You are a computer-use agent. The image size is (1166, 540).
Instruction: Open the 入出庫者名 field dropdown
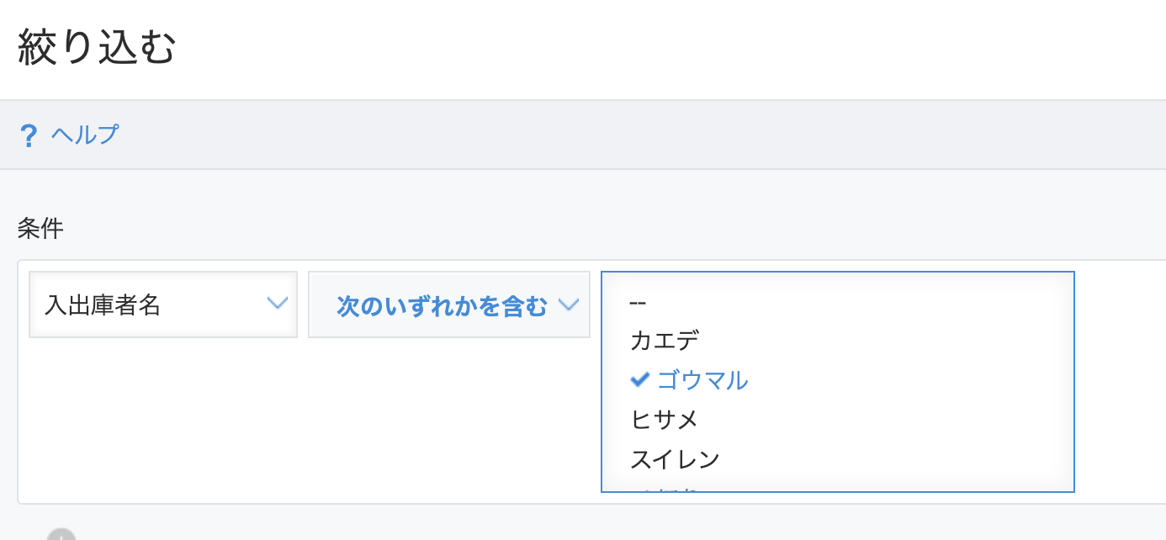point(163,304)
